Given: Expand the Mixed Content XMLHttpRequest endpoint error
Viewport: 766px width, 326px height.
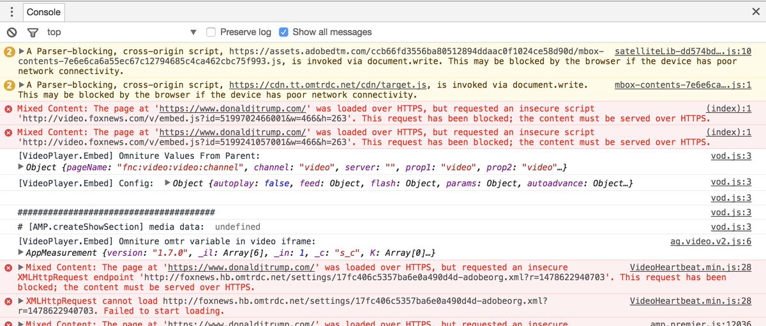Looking at the screenshot, I should (x=22, y=267).
